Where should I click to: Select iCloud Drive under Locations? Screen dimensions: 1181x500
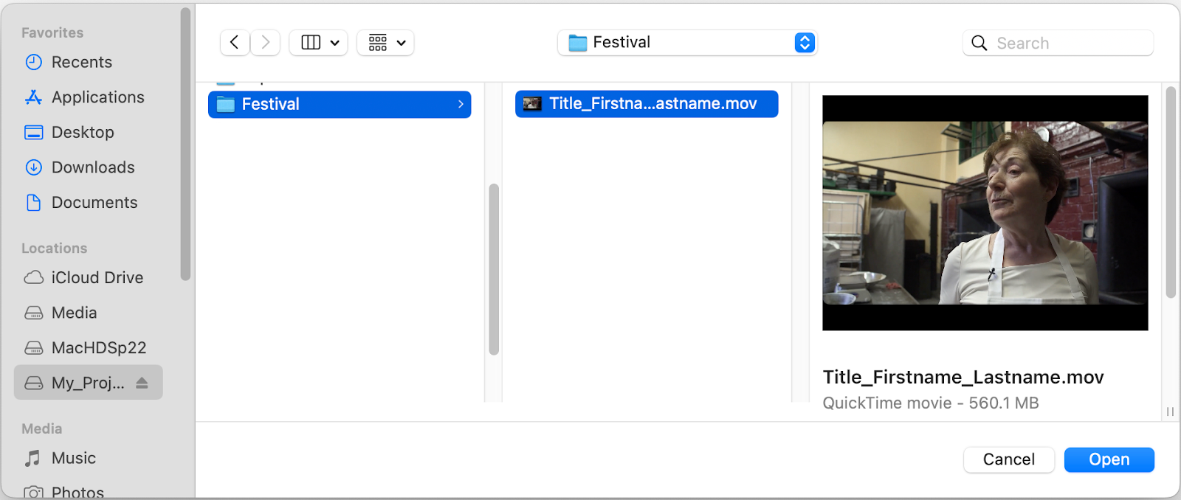(x=97, y=277)
